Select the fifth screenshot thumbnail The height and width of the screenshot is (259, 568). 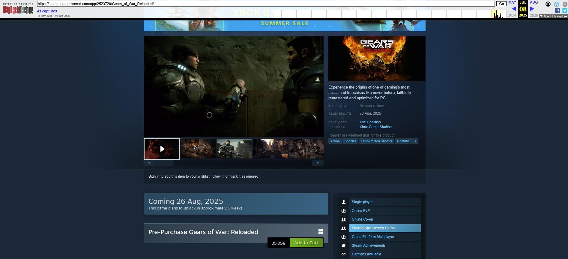306,149
